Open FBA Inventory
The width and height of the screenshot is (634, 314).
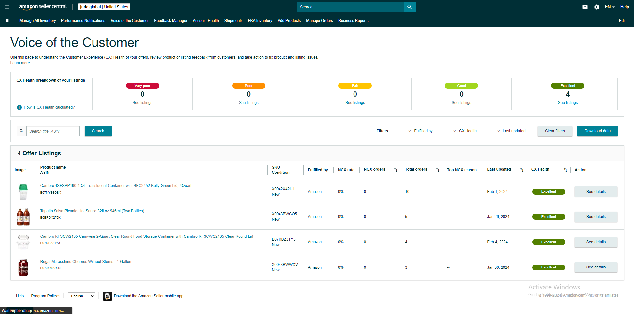coord(260,21)
